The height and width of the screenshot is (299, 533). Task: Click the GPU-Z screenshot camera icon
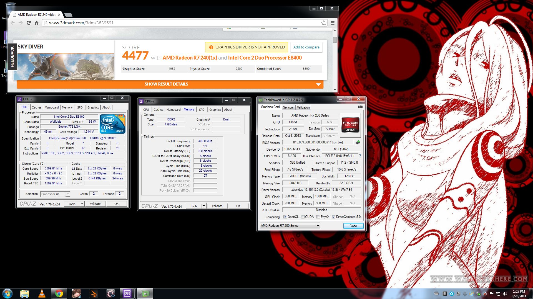pos(360,107)
